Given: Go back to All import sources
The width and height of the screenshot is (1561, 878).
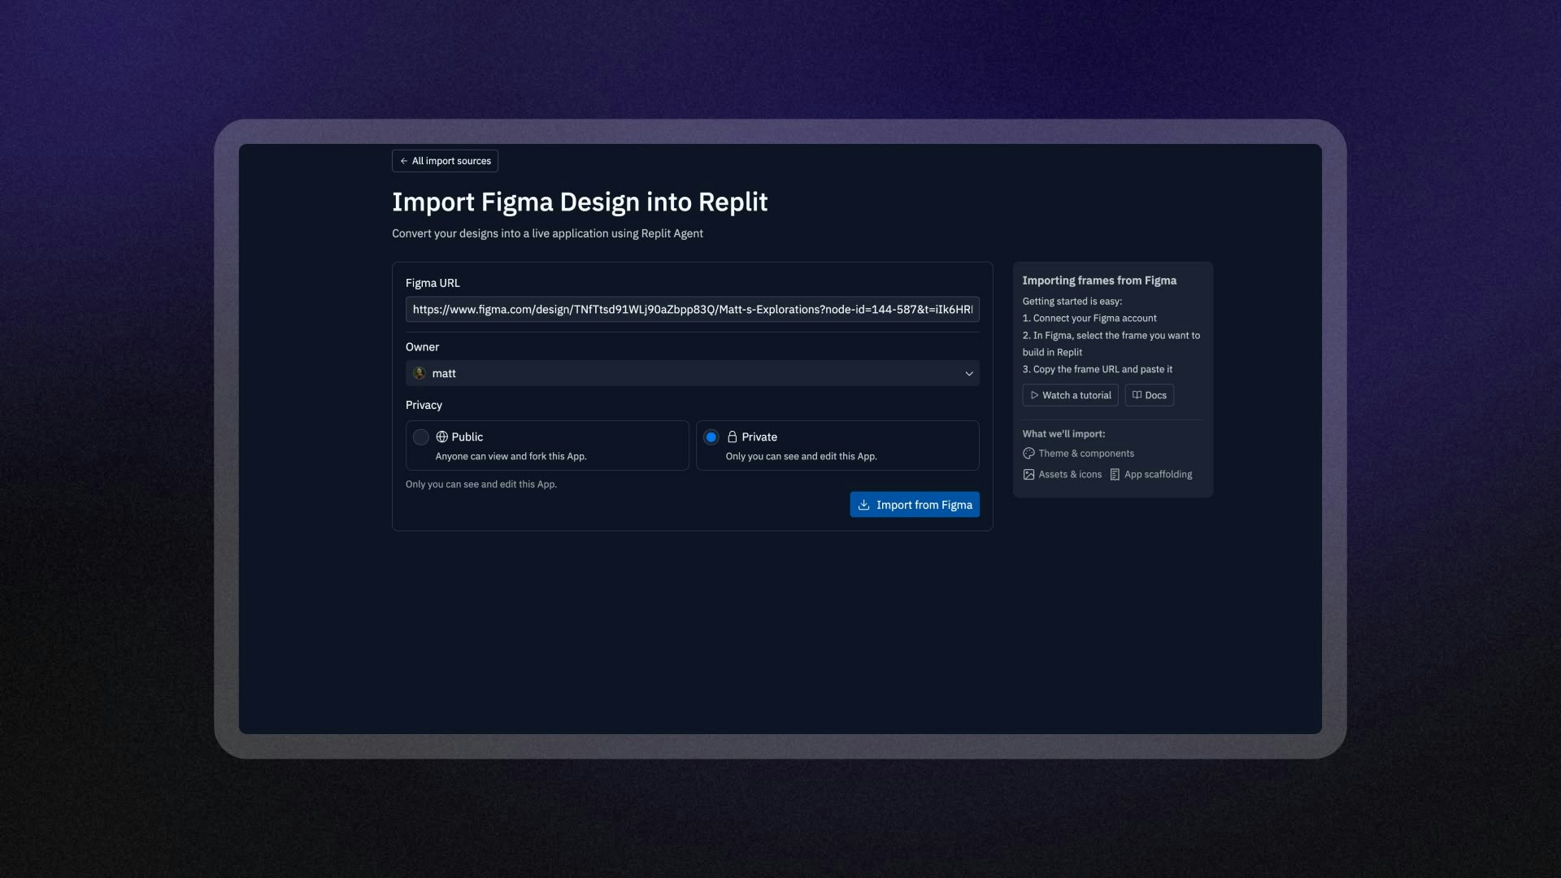Looking at the screenshot, I should point(445,161).
